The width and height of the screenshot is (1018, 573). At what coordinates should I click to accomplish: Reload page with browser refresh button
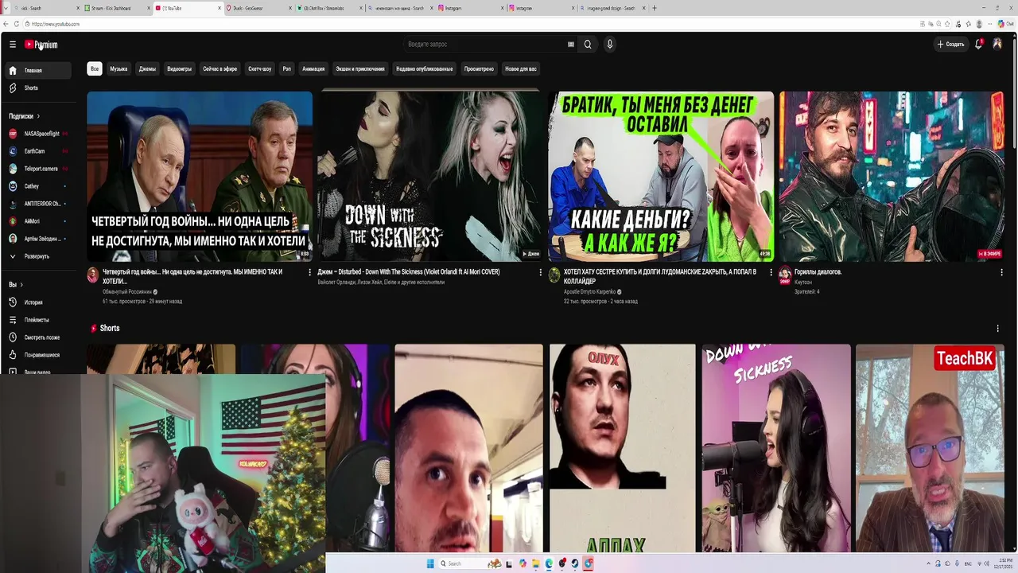click(x=16, y=24)
